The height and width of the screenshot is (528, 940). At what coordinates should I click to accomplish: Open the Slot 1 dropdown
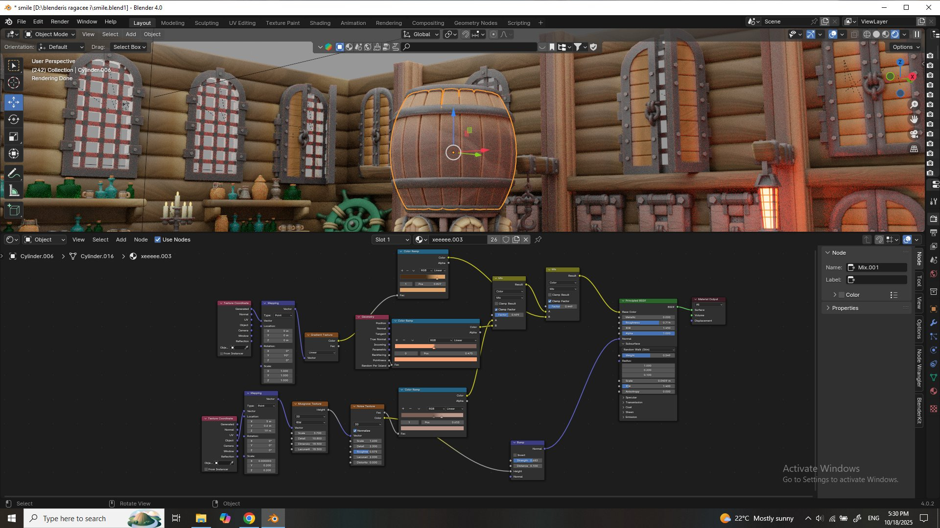coord(391,240)
